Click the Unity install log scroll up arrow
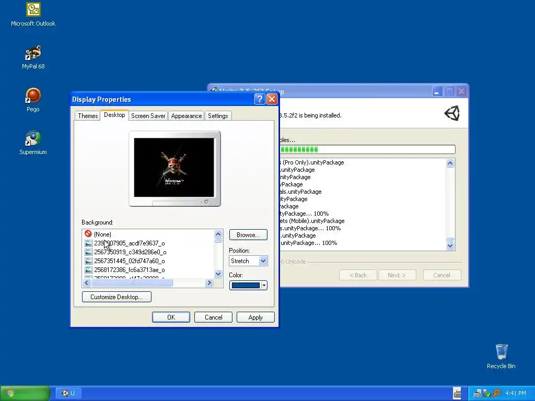535x401 pixels. tap(450, 163)
